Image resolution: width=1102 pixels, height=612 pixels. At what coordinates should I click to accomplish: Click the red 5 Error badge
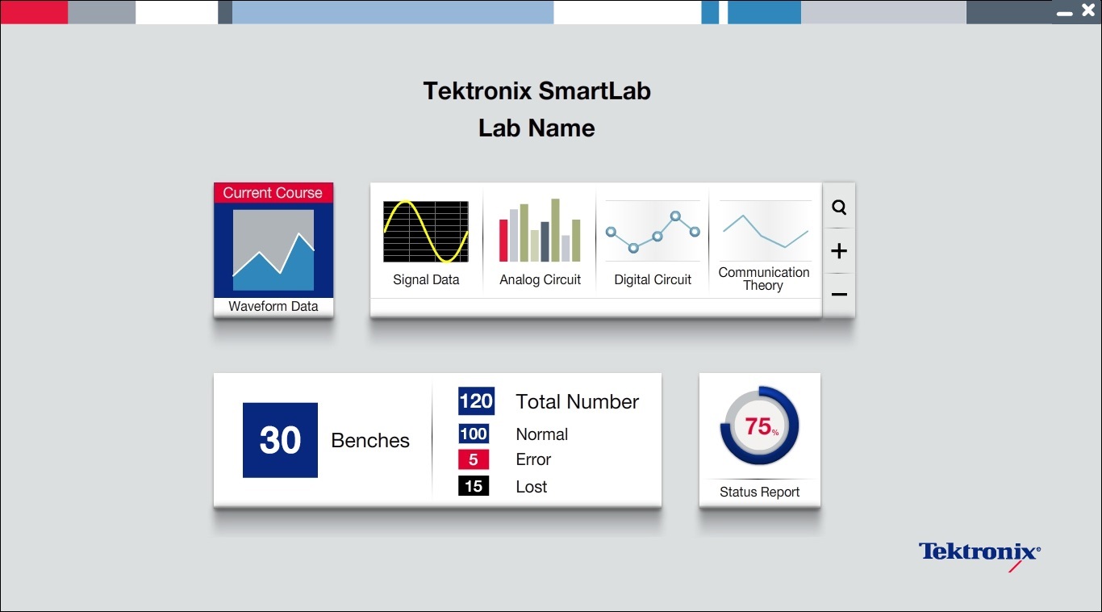474,459
